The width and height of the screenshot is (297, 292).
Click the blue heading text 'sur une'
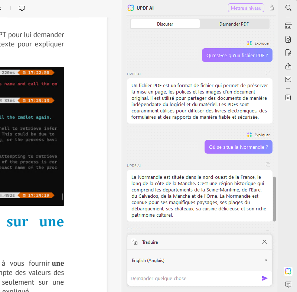pyautogui.click(x=35, y=222)
